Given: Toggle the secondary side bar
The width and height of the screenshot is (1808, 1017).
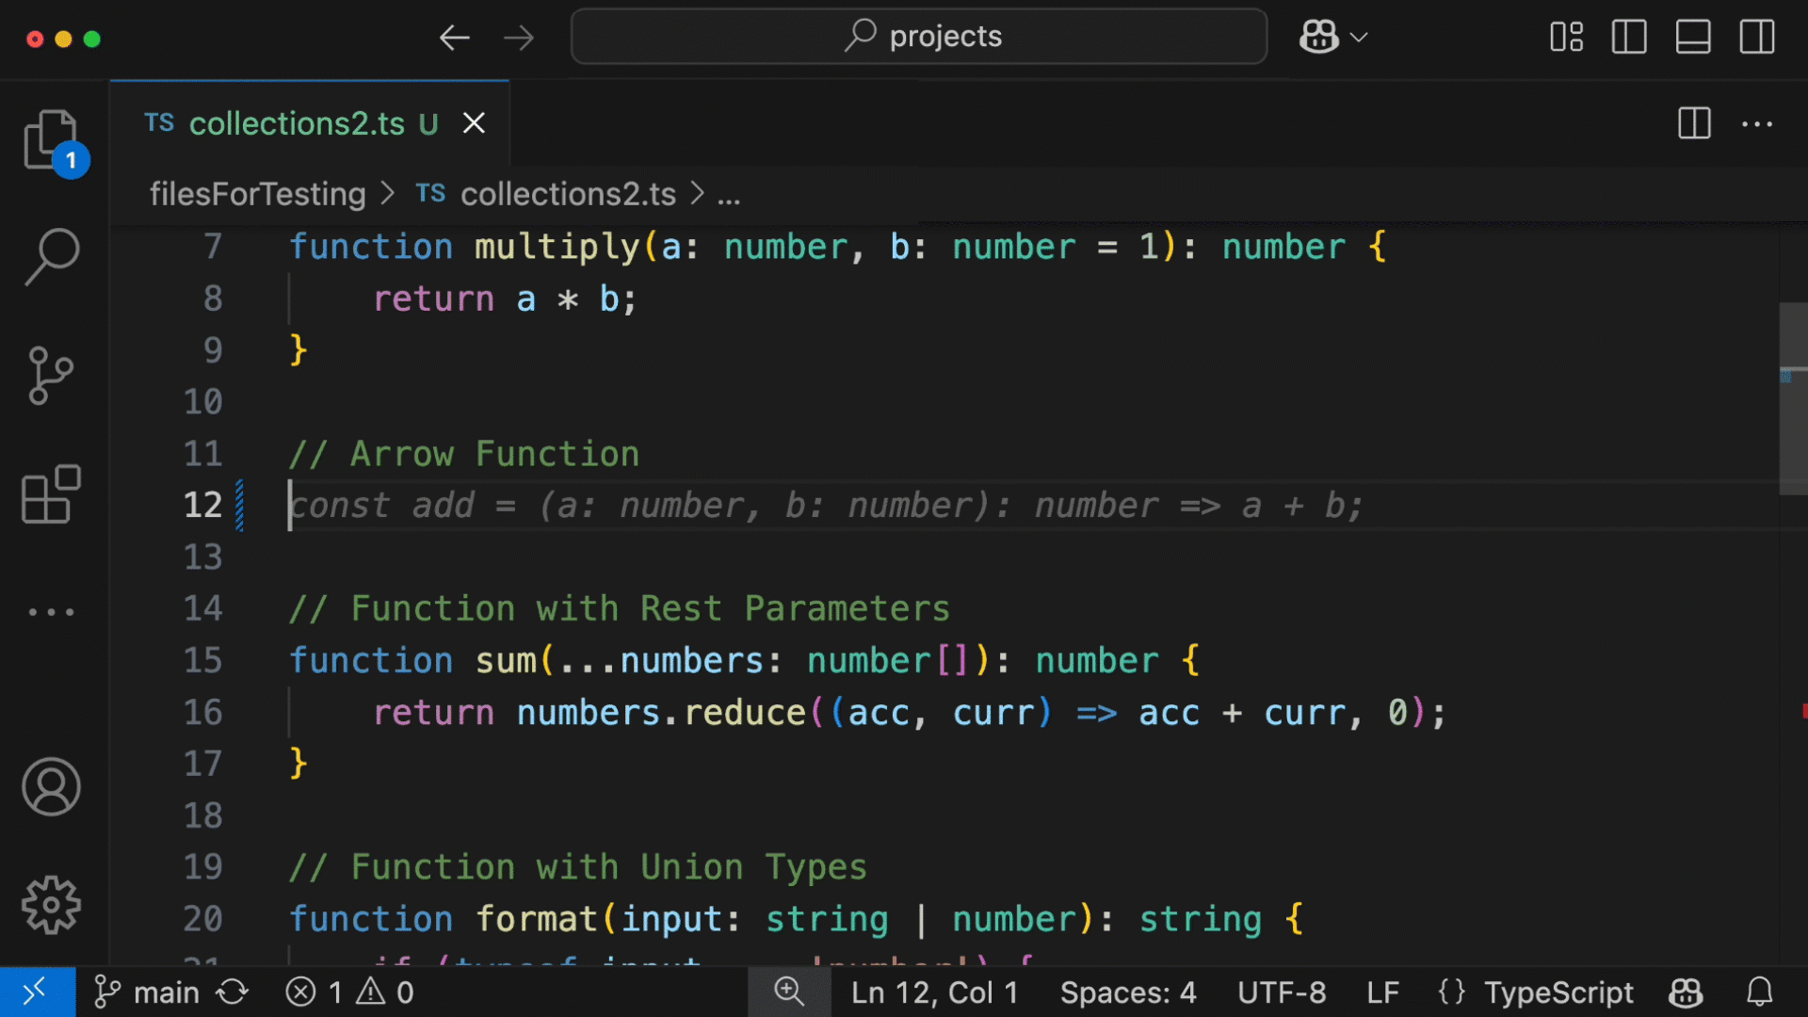Looking at the screenshot, I should pyautogui.click(x=1756, y=38).
